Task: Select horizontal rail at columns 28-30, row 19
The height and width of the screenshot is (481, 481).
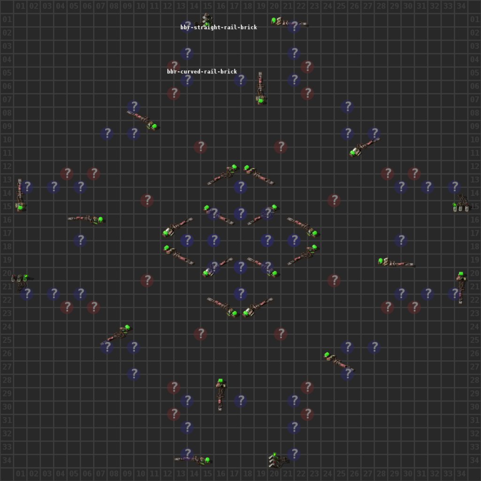Action: point(396,262)
